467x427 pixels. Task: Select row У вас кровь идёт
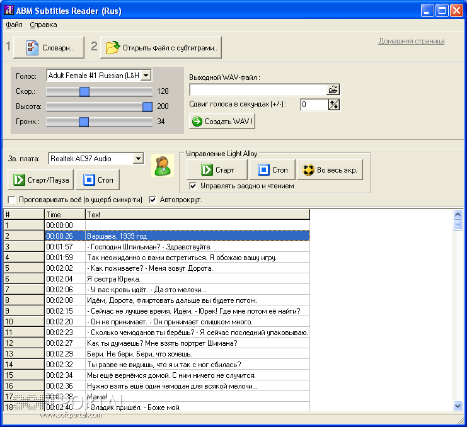pos(157,290)
